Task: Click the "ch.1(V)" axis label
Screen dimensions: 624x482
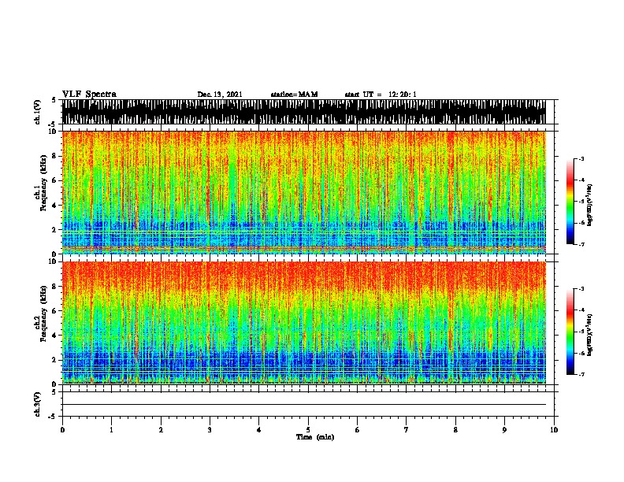Action: (38, 112)
